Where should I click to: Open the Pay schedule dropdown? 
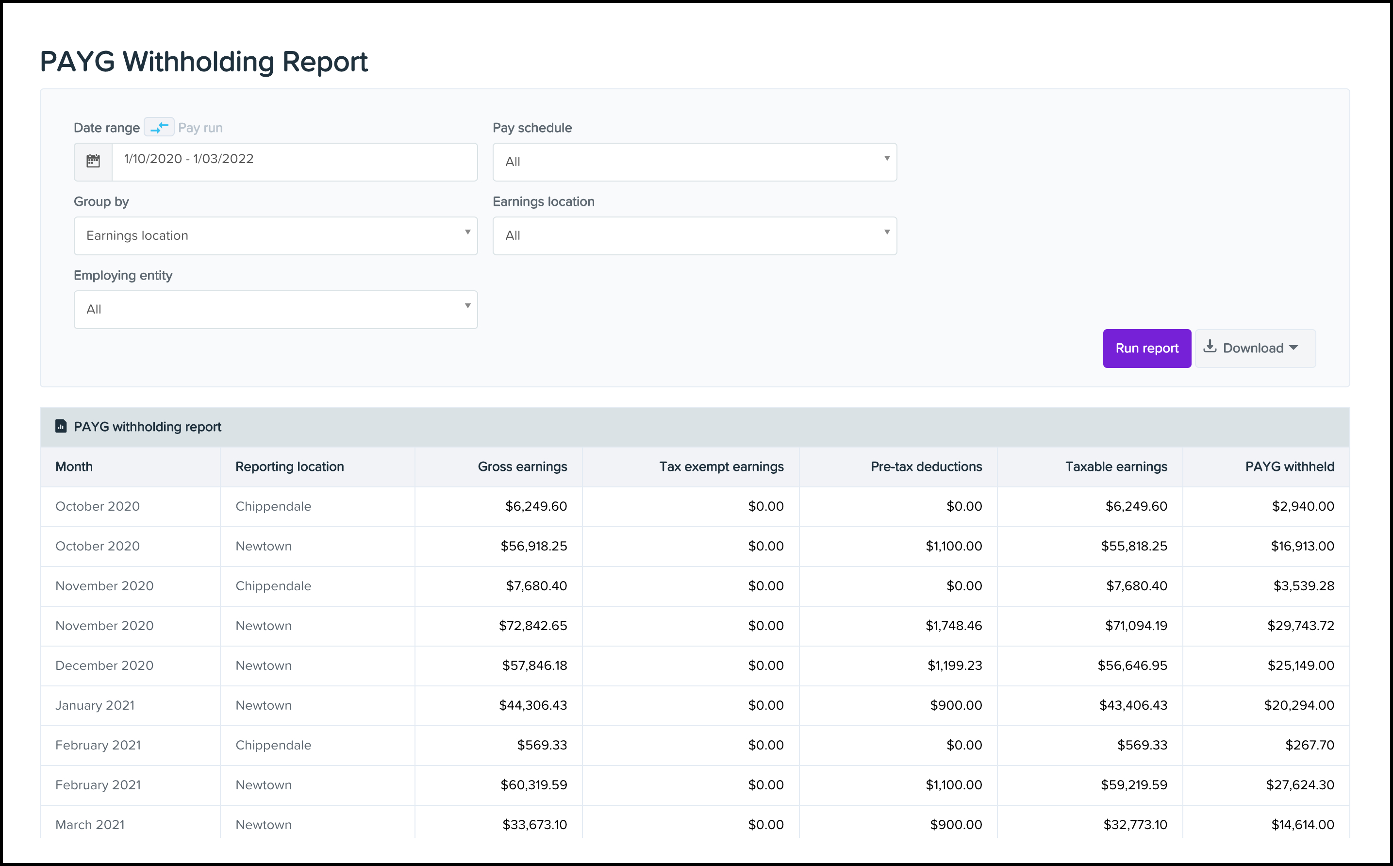[695, 162]
